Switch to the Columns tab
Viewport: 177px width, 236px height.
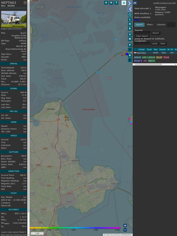point(161,25)
